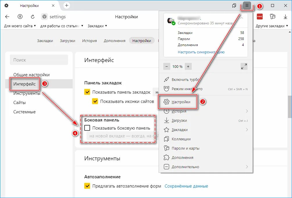
Task: Select Коллекции in the dropdown menu
Action: point(206,139)
